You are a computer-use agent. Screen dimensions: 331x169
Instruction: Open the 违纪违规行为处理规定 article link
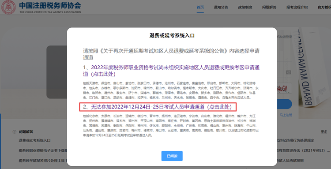(296, 140)
